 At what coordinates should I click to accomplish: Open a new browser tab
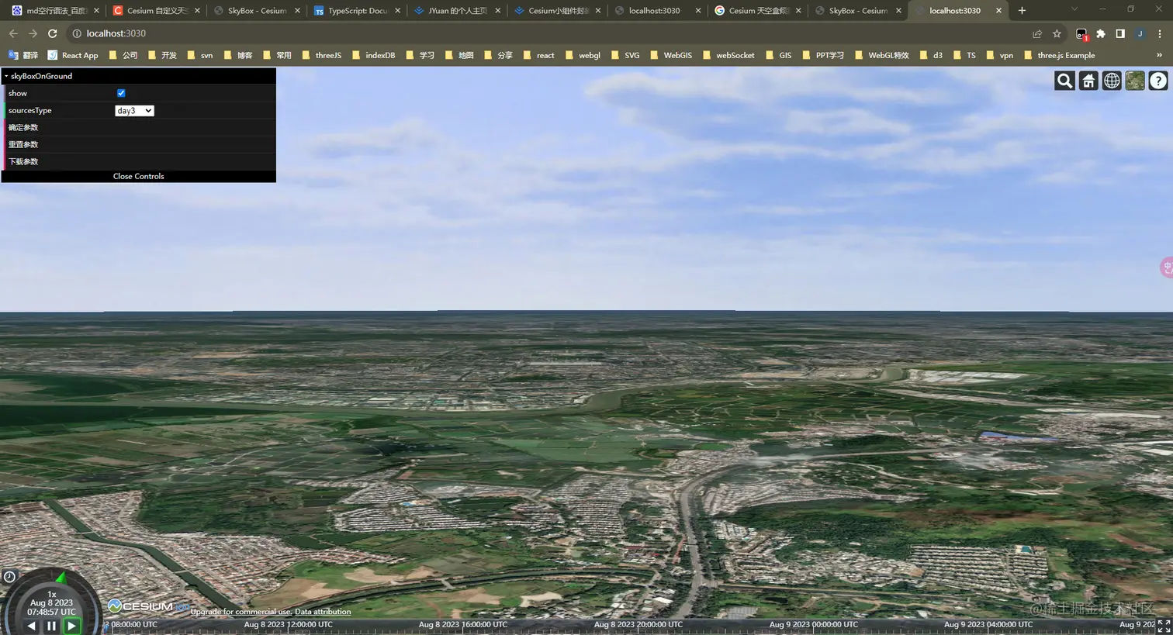coord(1022,11)
